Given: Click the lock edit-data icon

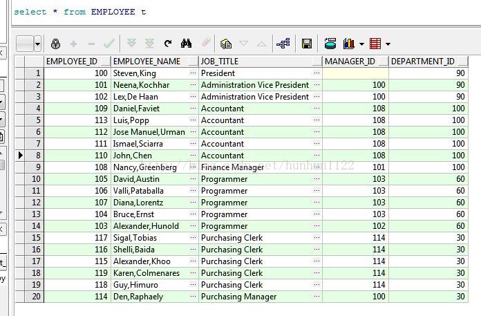Looking at the screenshot, I should coord(55,44).
